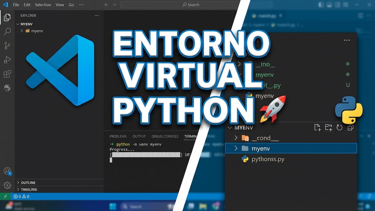Open Run and Debug view

(7, 60)
